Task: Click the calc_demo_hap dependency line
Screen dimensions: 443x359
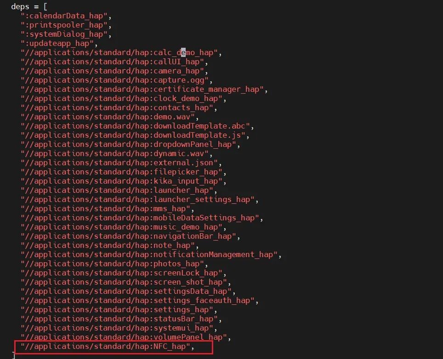Action: point(121,52)
